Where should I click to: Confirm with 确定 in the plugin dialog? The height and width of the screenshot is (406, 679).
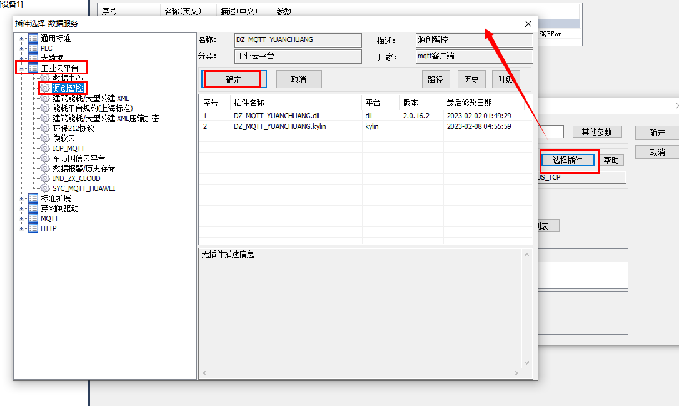pos(234,79)
